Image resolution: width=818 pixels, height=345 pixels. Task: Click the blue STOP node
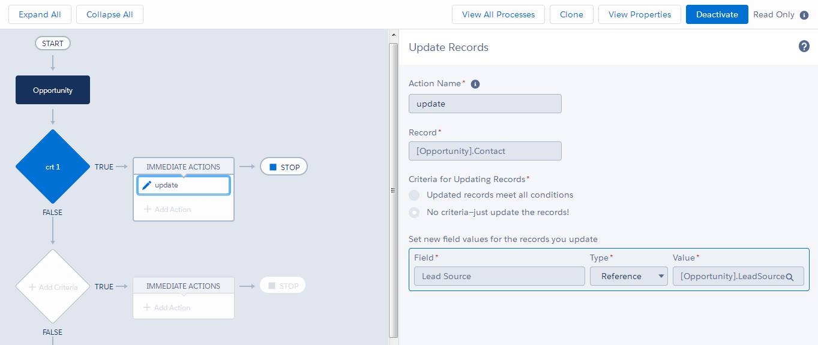(284, 167)
